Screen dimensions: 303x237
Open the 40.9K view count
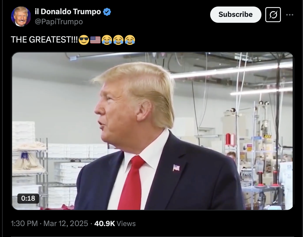pos(105,223)
